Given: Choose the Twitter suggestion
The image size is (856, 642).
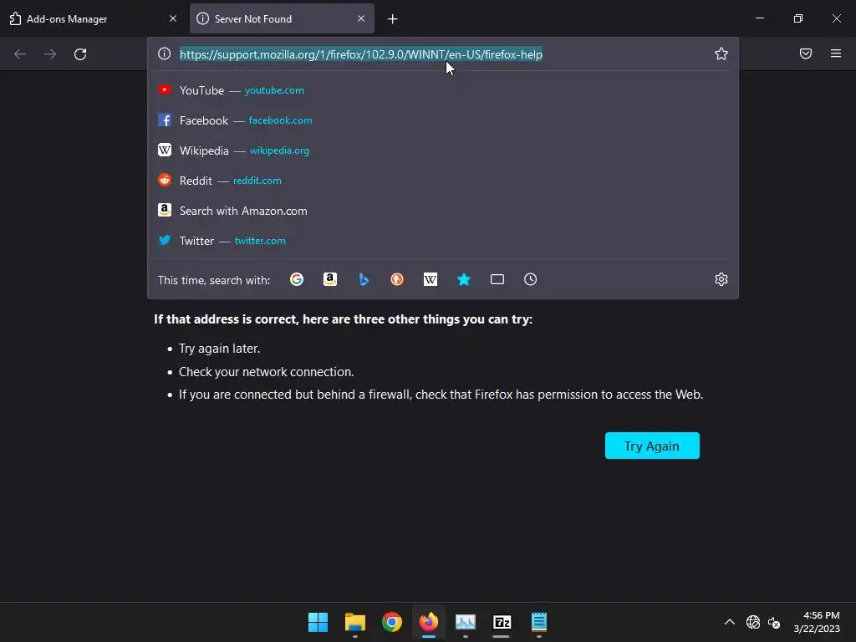Looking at the screenshot, I should 443,240.
